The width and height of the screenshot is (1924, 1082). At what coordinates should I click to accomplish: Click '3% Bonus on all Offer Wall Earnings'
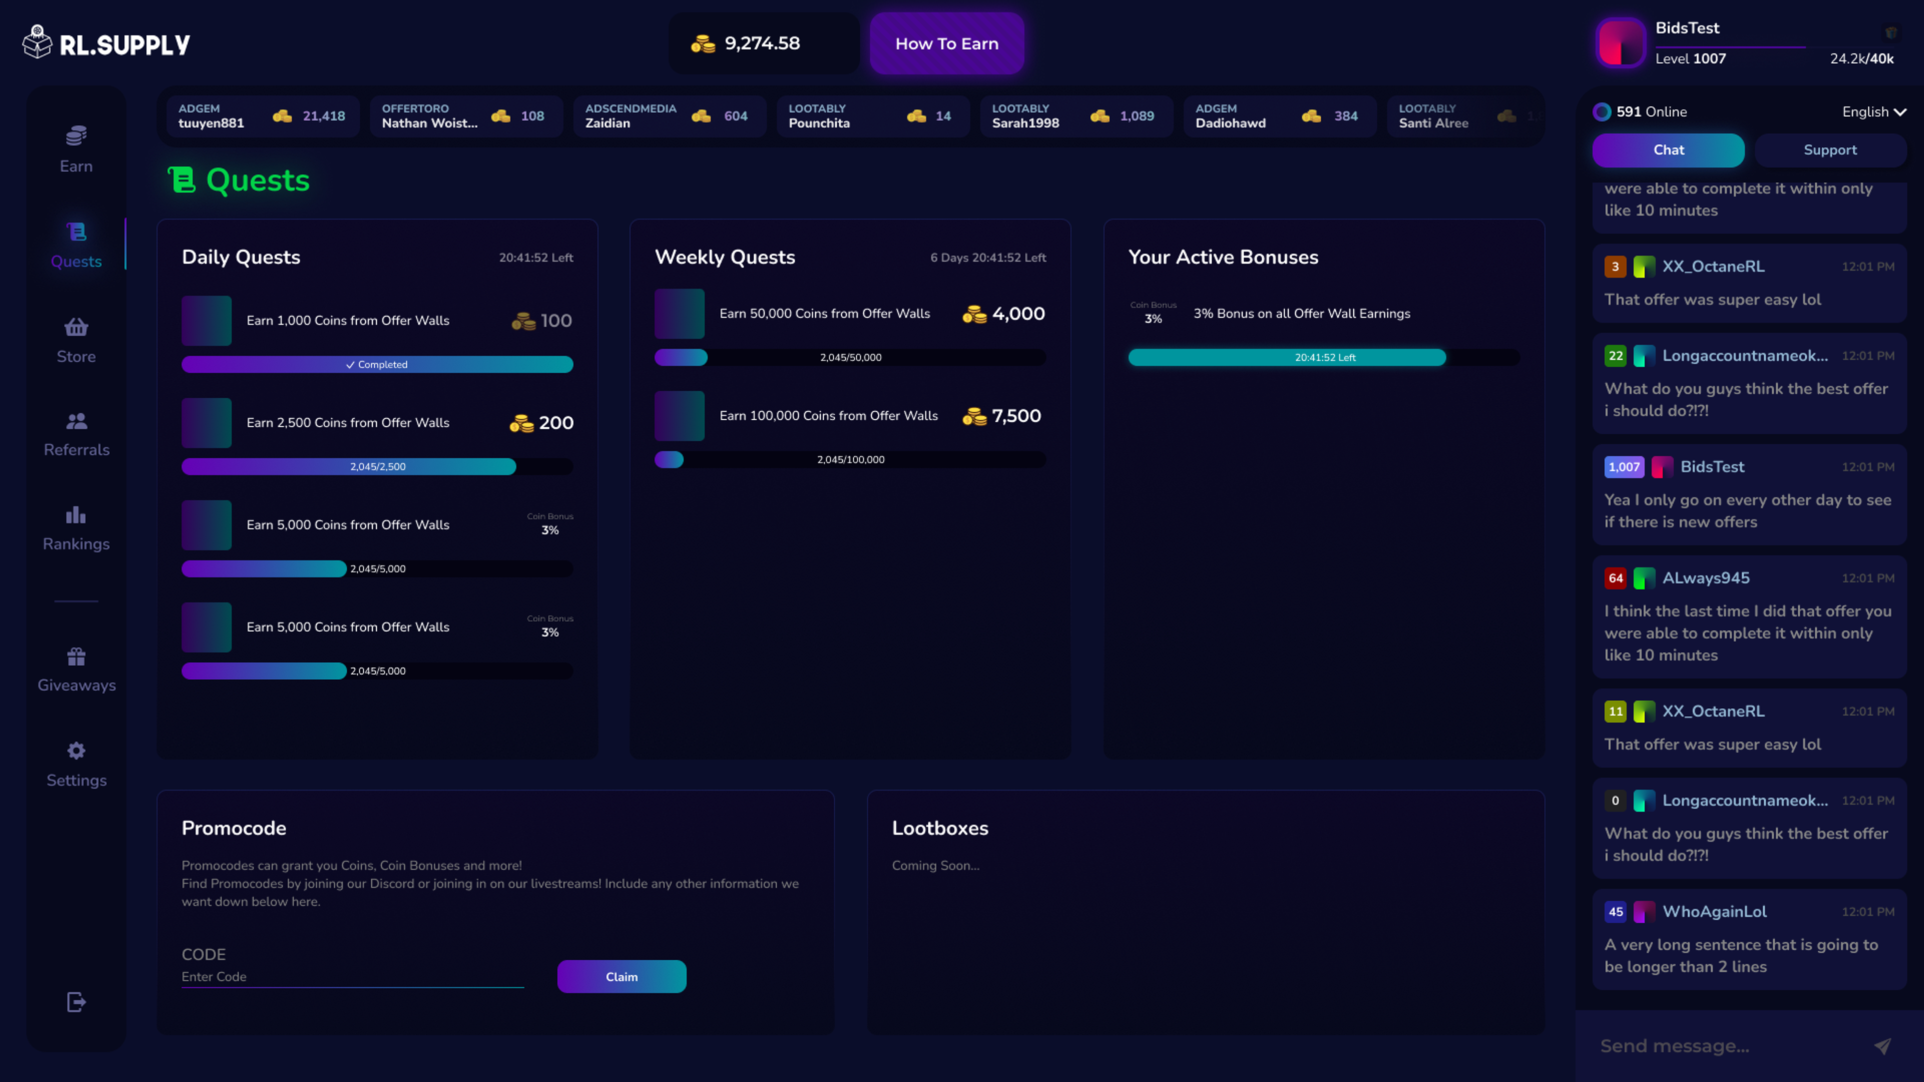click(1301, 315)
